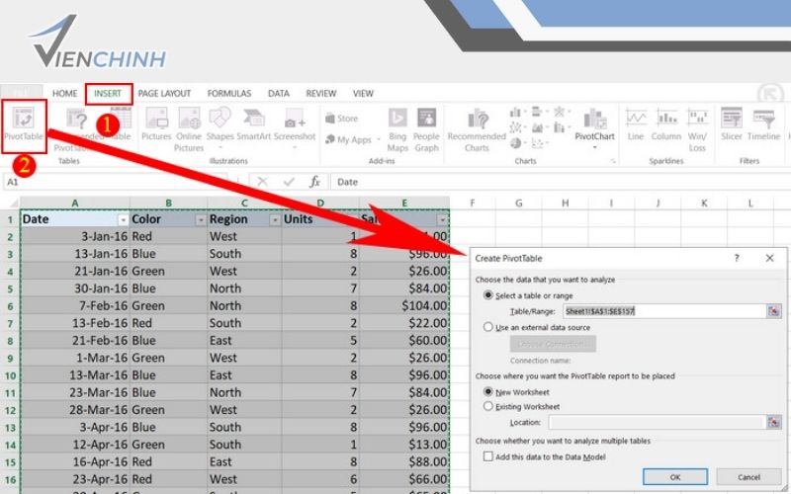Expand the PivotChart dropdown arrow
Viewport: 791px width, 494px height.
click(595, 147)
